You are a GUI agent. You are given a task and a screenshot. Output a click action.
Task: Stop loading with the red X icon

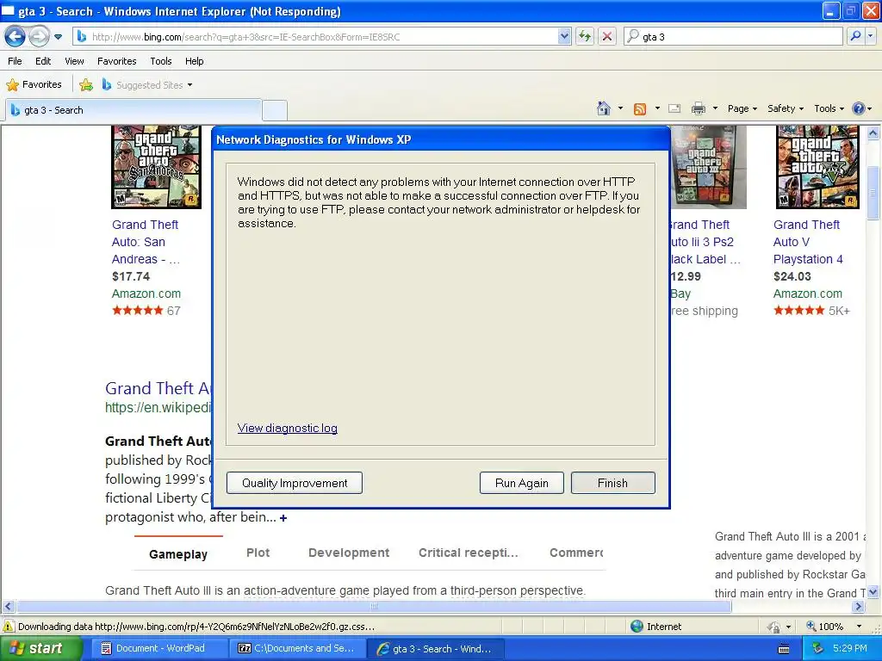607,37
